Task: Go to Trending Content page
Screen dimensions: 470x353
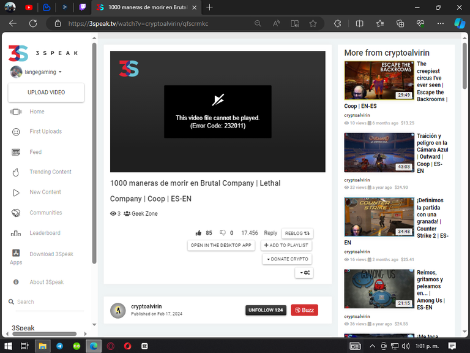Action: pyautogui.click(x=50, y=172)
